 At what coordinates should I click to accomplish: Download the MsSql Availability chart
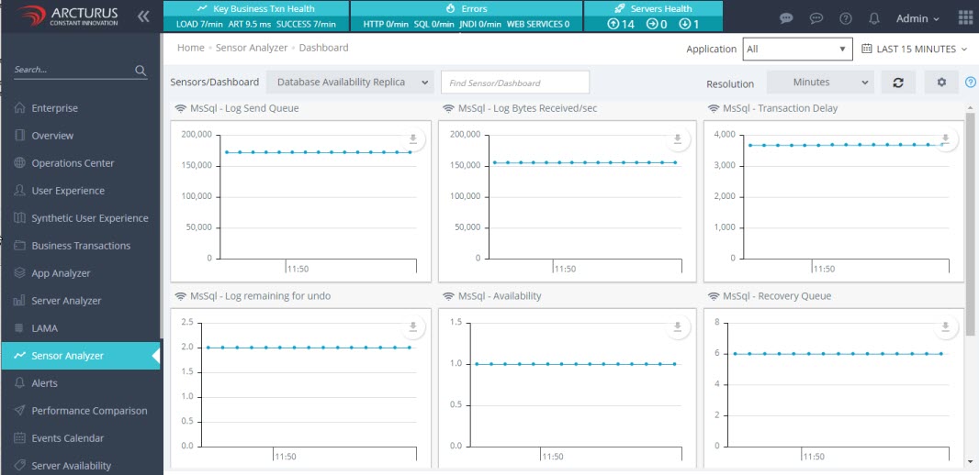coord(678,327)
